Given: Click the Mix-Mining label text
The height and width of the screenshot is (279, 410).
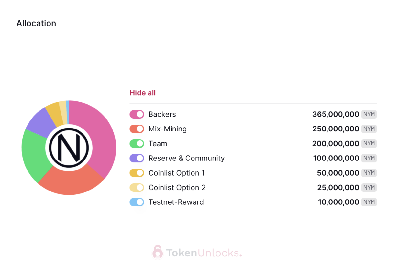Looking at the screenshot, I should pyautogui.click(x=168, y=129).
